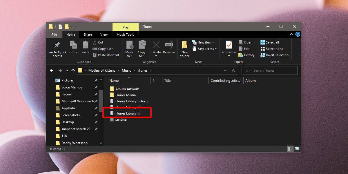Image resolution: width=348 pixels, height=174 pixels.
Task: Open recent locations dropdown arrow
Action: [x=67, y=70]
